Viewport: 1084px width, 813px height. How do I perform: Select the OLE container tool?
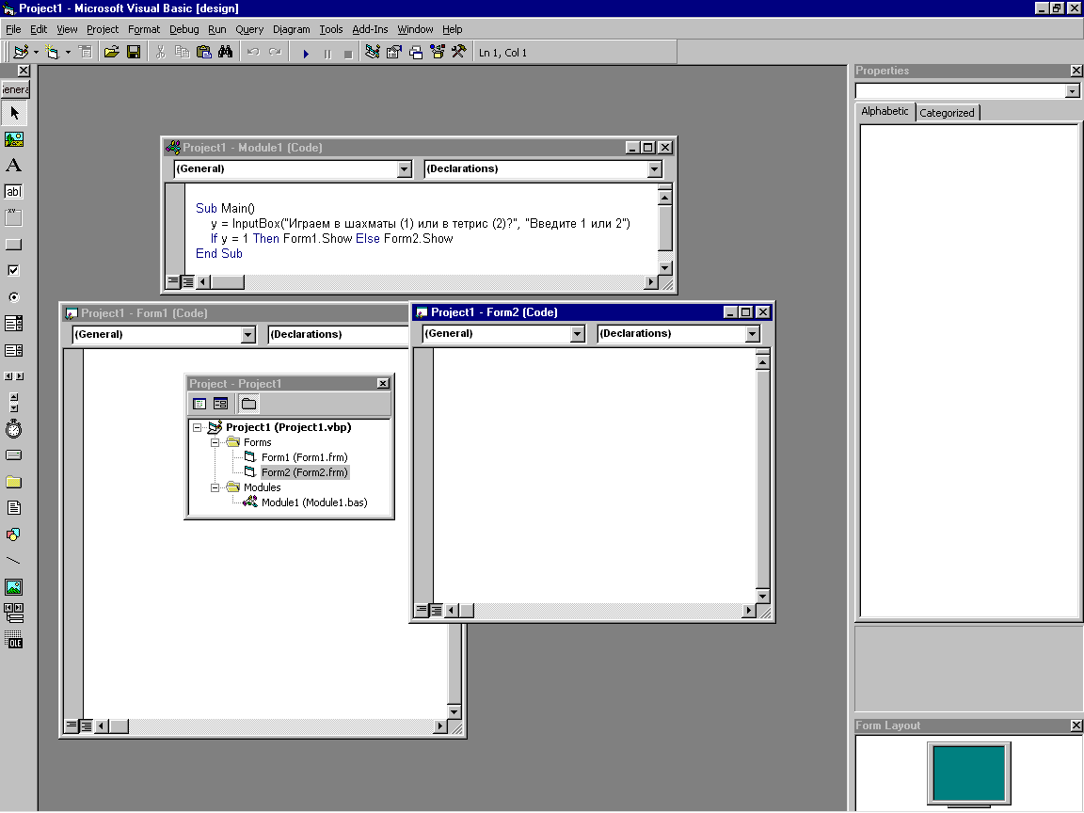14,640
